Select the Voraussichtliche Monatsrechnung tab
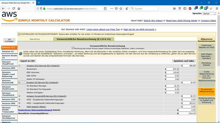Image resolution: width=220 pixels, height=123 pixels. (84, 39)
